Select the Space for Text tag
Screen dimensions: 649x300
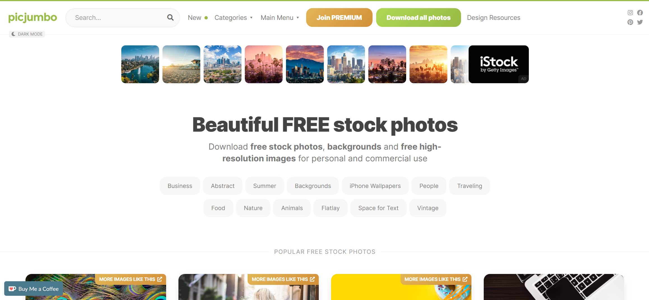click(378, 208)
